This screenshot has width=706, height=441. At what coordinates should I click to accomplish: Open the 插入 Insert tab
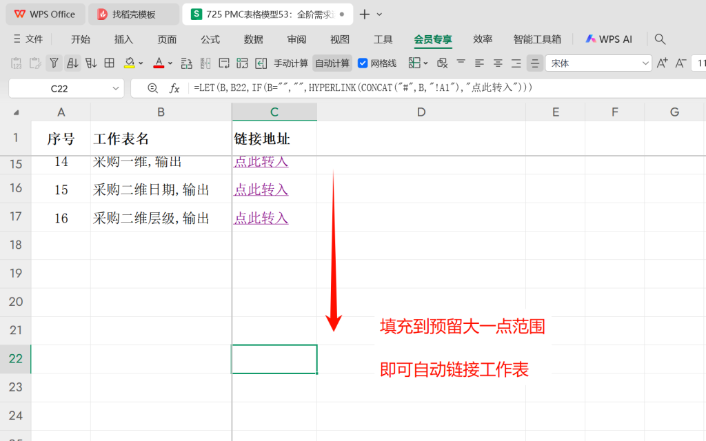pyautogui.click(x=124, y=39)
